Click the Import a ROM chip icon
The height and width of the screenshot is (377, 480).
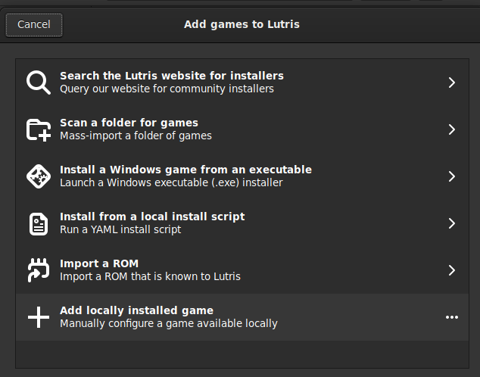(38, 270)
